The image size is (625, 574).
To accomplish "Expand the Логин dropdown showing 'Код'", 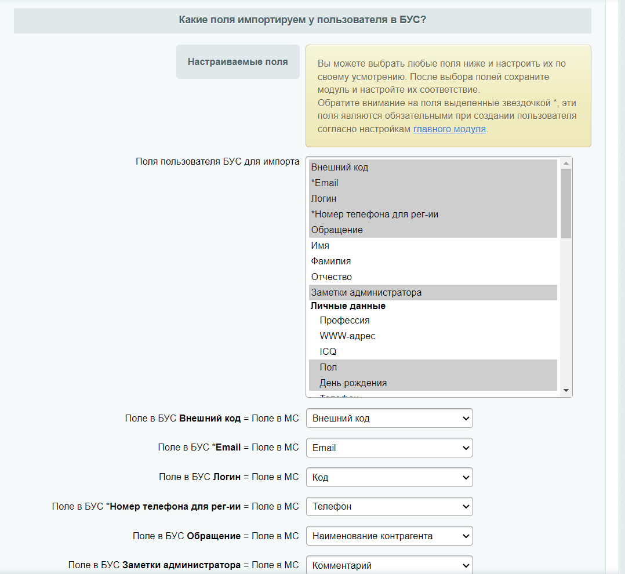I will click(x=390, y=477).
